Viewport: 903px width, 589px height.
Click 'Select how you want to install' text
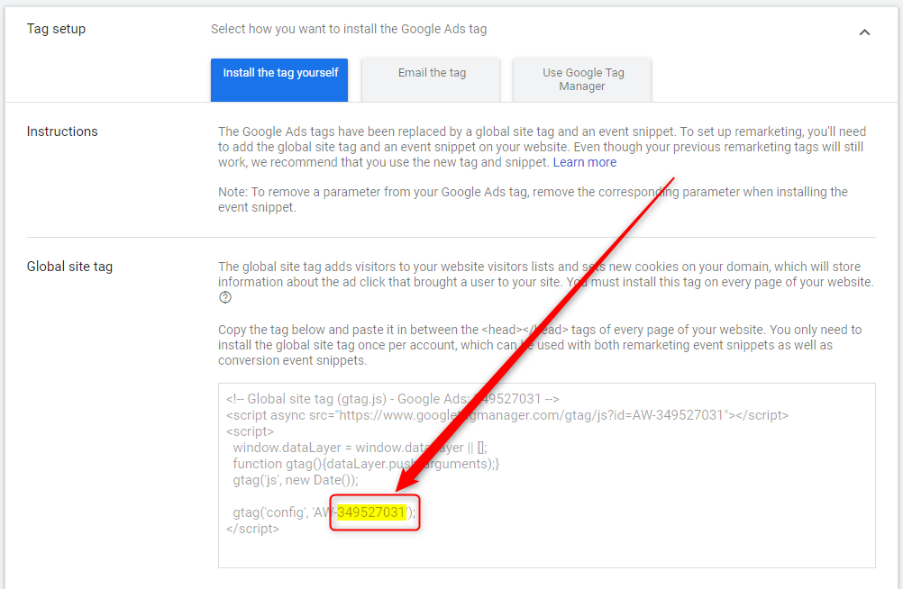click(349, 29)
